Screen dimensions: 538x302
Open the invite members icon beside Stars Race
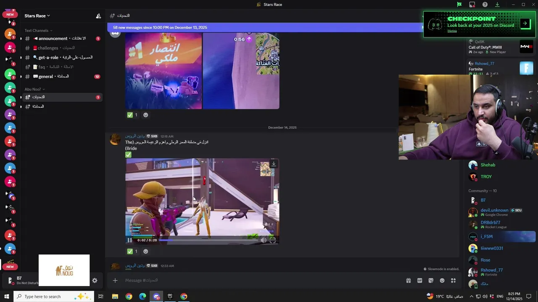coord(98,16)
